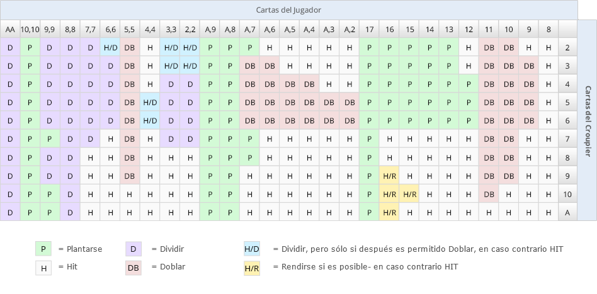The width and height of the screenshot is (597, 294).
Task: Click the blue H/D legend swatch
Action: [252, 249]
